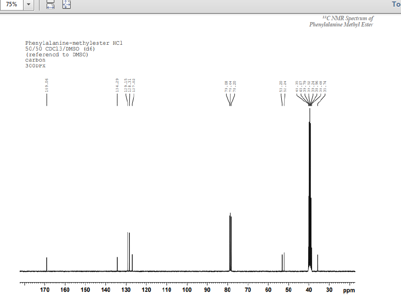Click axis tick label 70
This screenshot has width=401, height=300.
pyautogui.click(x=248, y=290)
